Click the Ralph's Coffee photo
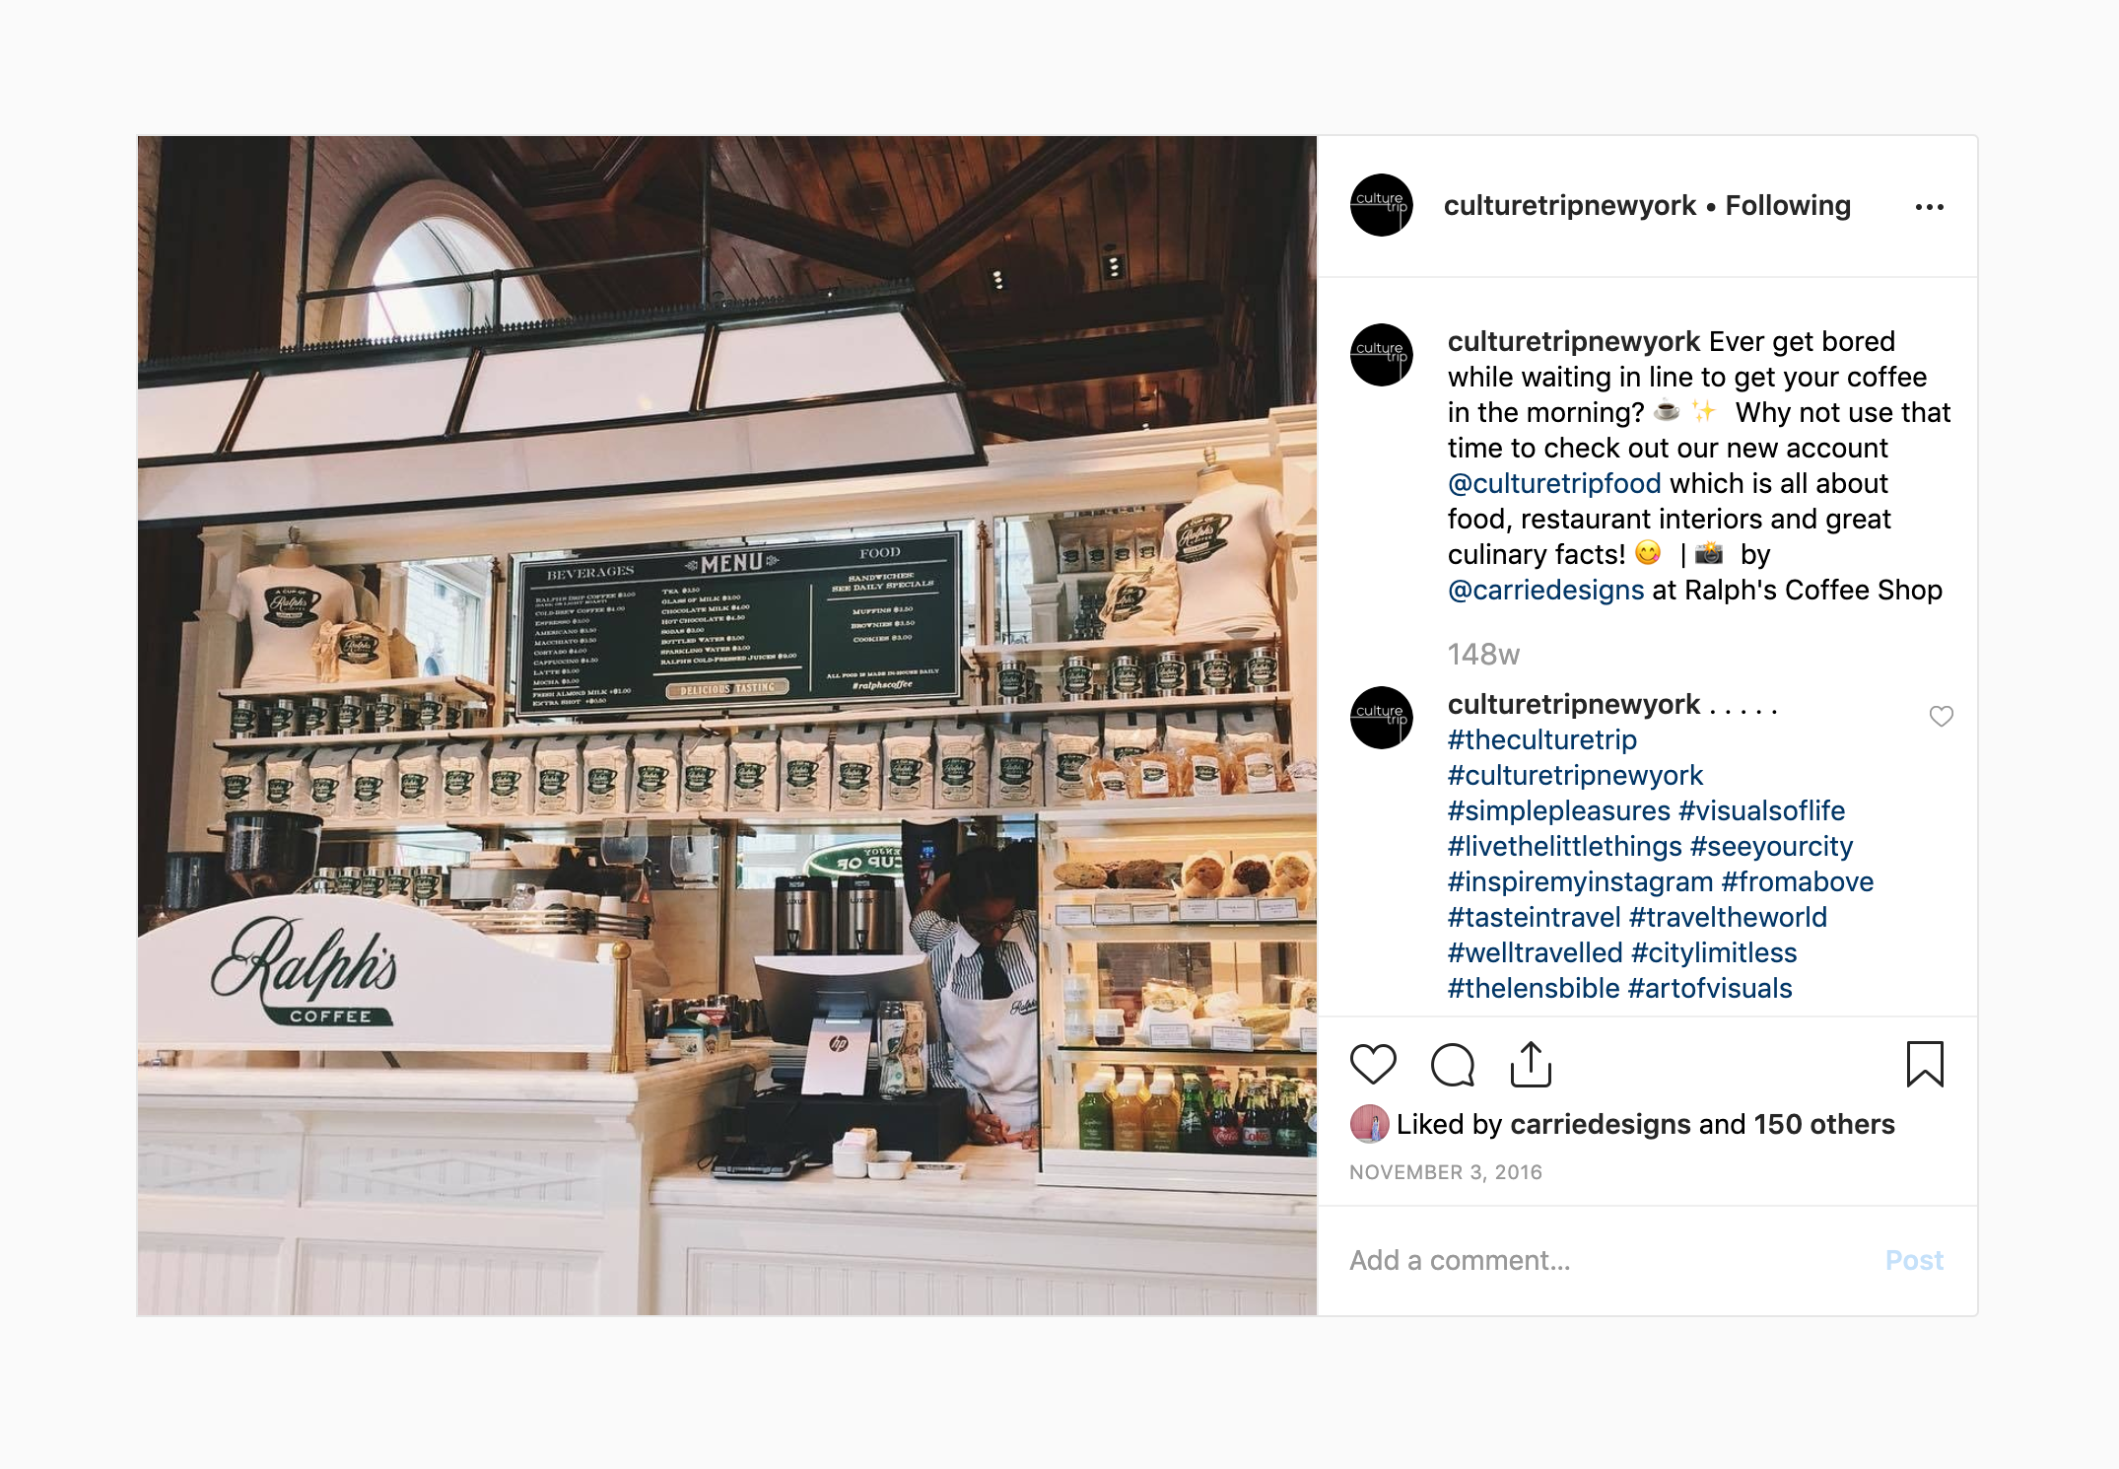 click(727, 726)
